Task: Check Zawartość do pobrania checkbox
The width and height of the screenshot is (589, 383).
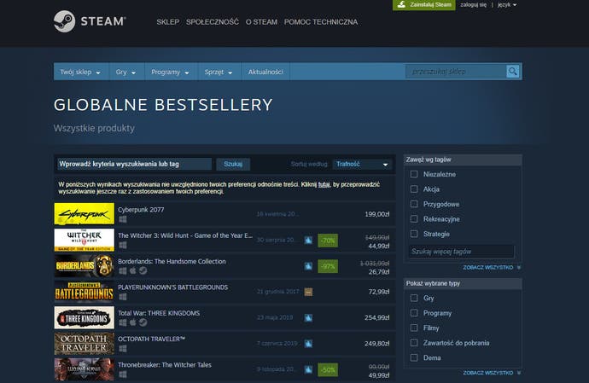Action: point(414,343)
